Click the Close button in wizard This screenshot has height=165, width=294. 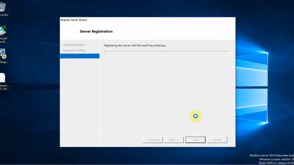[195, 140]
